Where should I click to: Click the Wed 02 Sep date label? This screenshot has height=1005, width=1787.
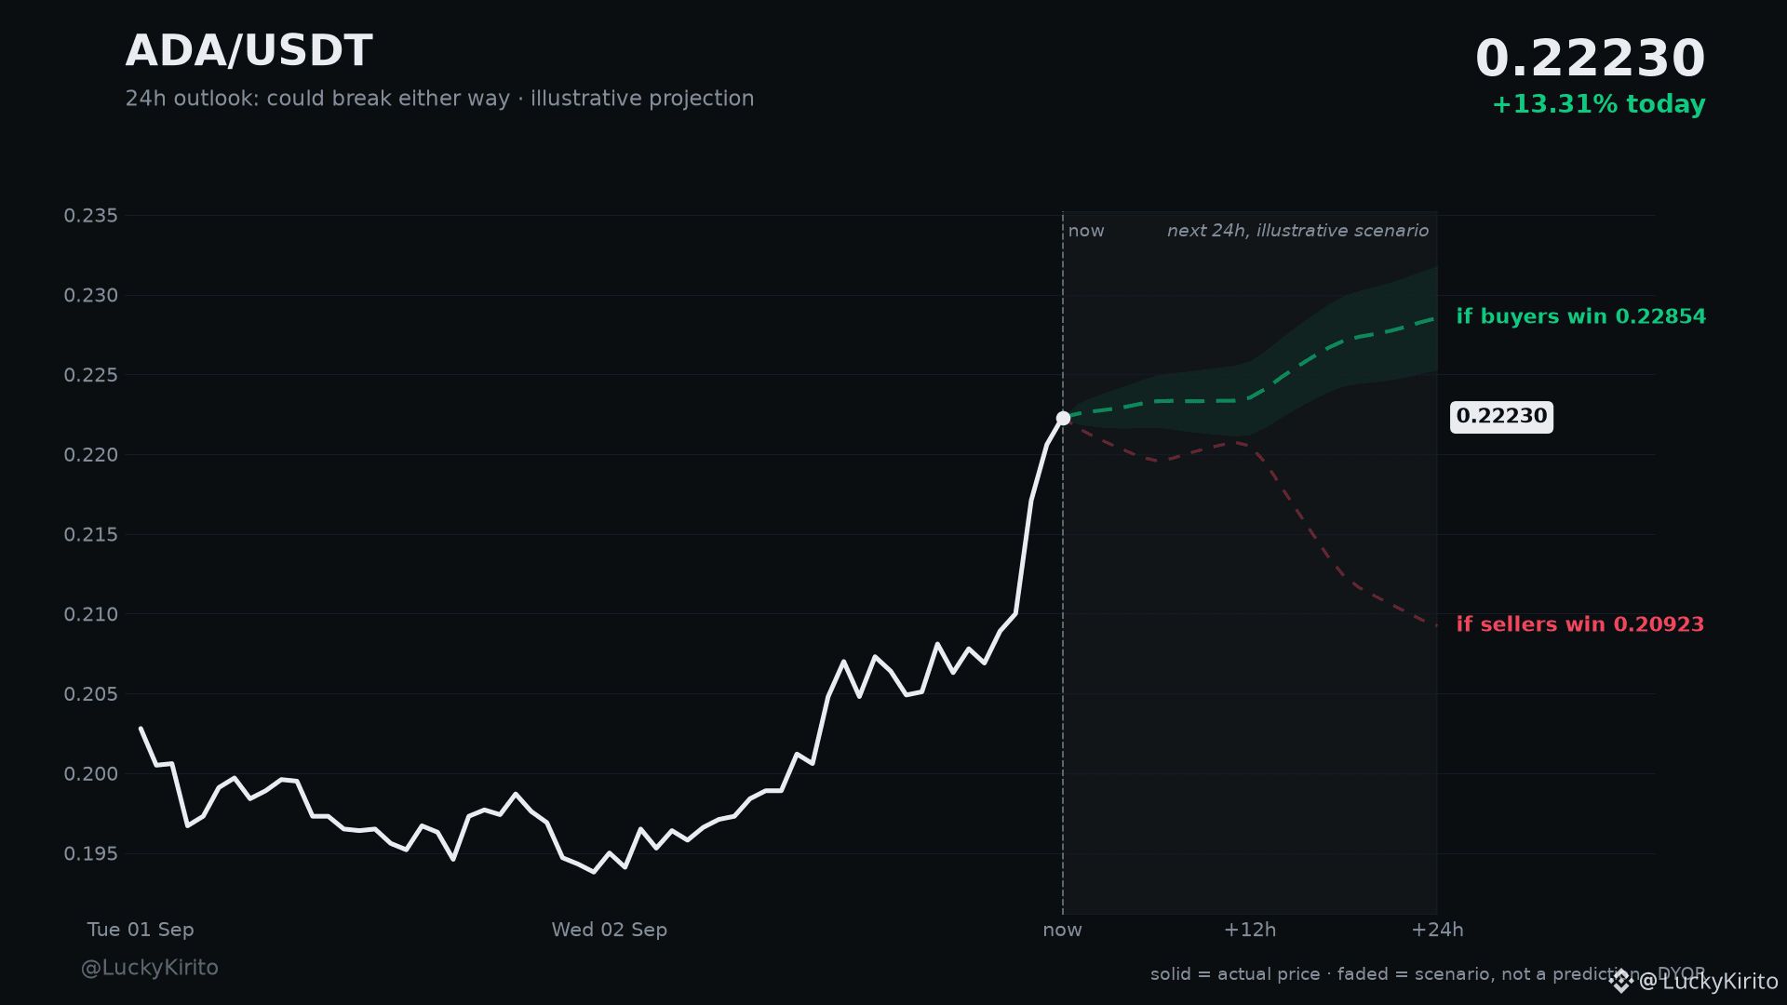point(610,930)
